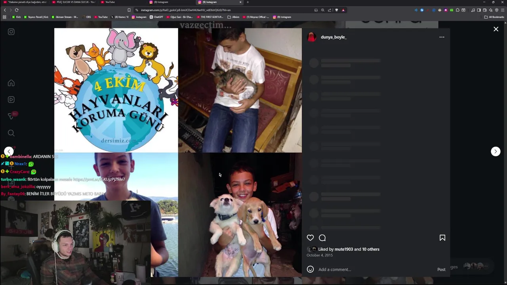Viewport: 507px width, 285px height.
Task: Go to the next post with right arrow
Action: pyautogui.click(x=496, y=151)
